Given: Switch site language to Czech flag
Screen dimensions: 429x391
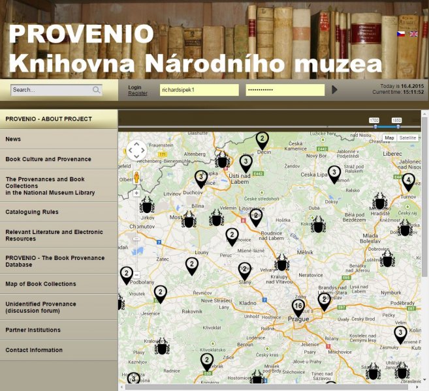Looking at the screenshot, I should (x=401, y=34).
